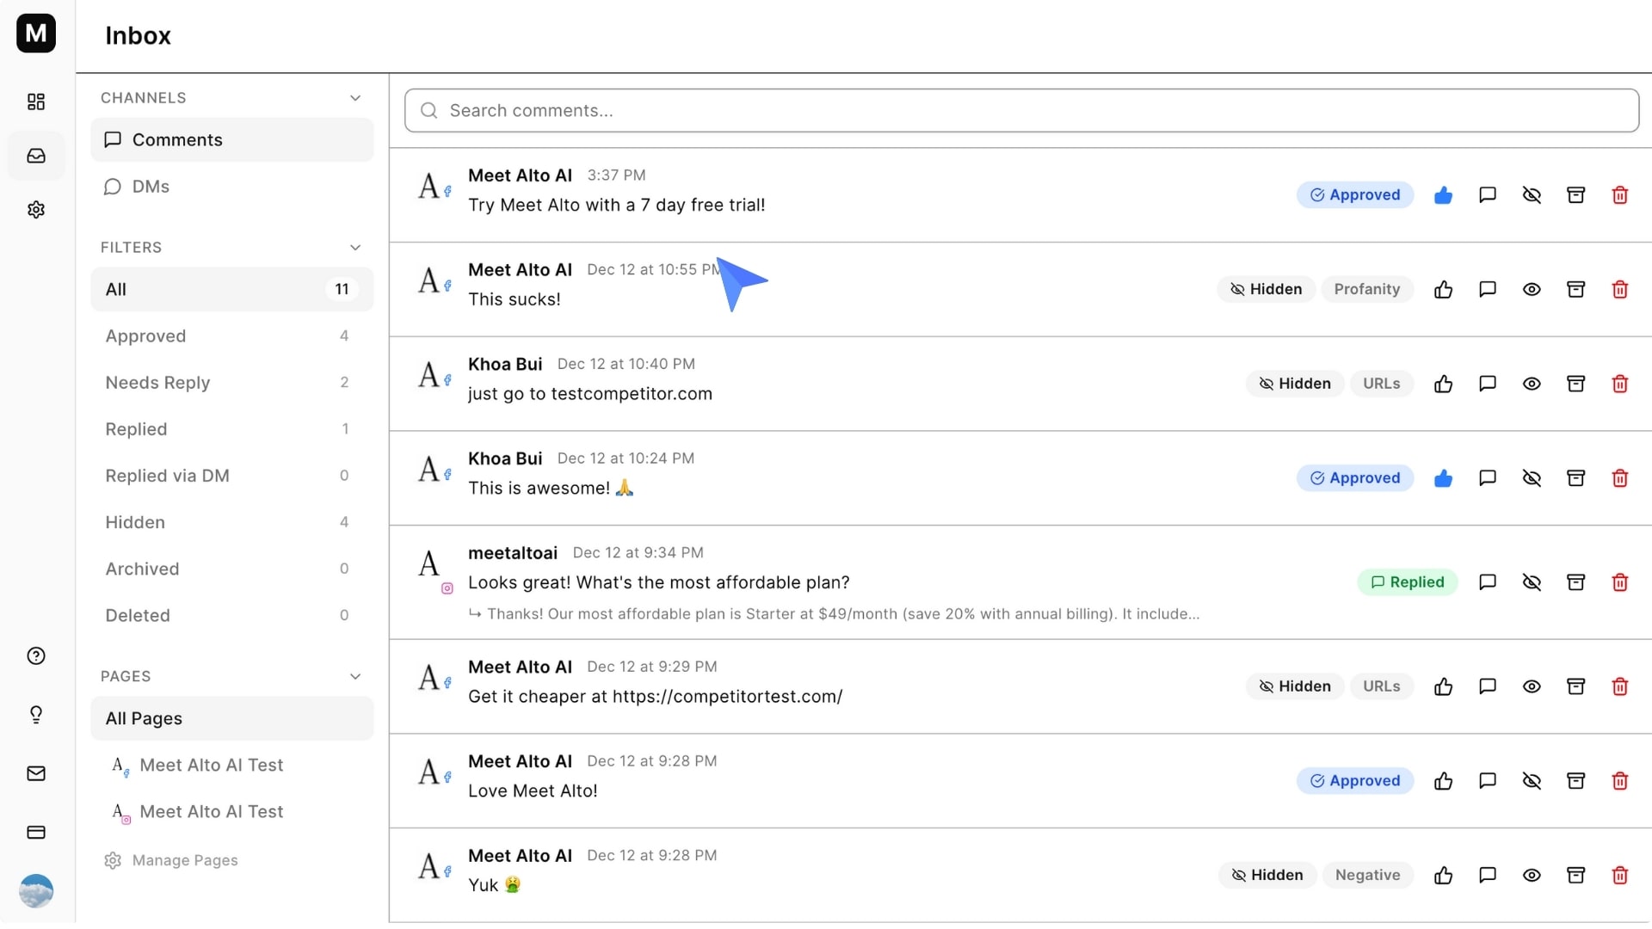The image size is (1652, 929).
Task: Delete the "Yuk" comment
Action: coord(1620,875)
